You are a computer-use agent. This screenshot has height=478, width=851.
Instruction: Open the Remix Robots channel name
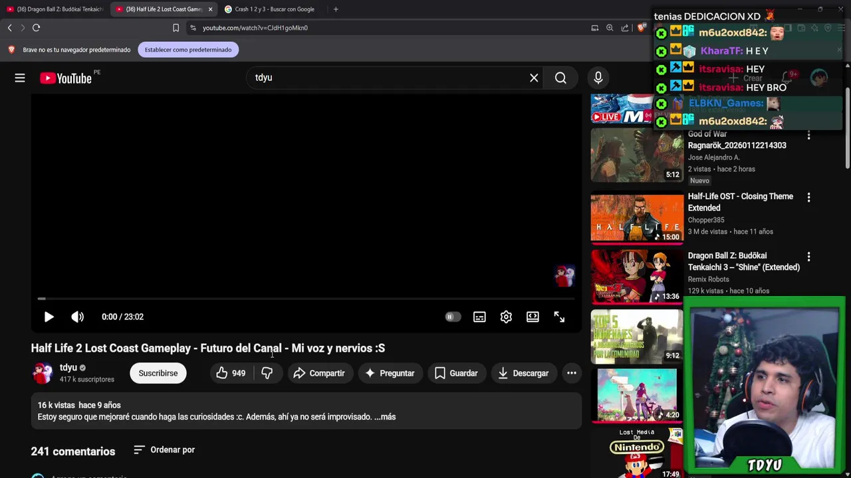tap(709, 279)
